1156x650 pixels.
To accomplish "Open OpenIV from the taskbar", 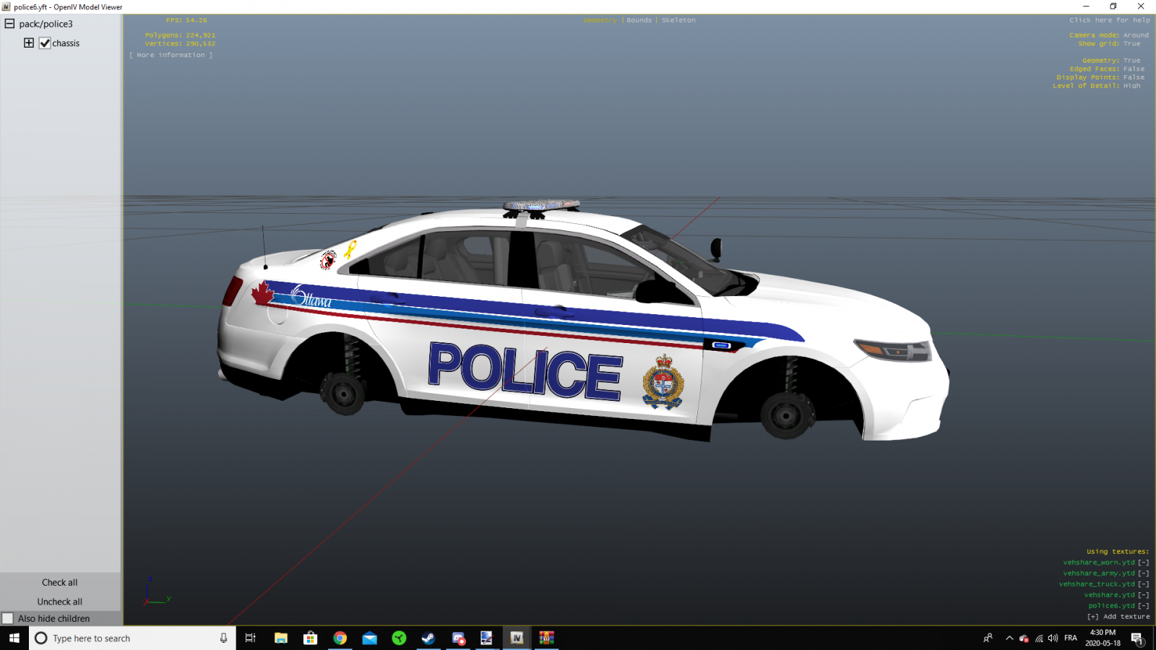I will tap(517, 638).
